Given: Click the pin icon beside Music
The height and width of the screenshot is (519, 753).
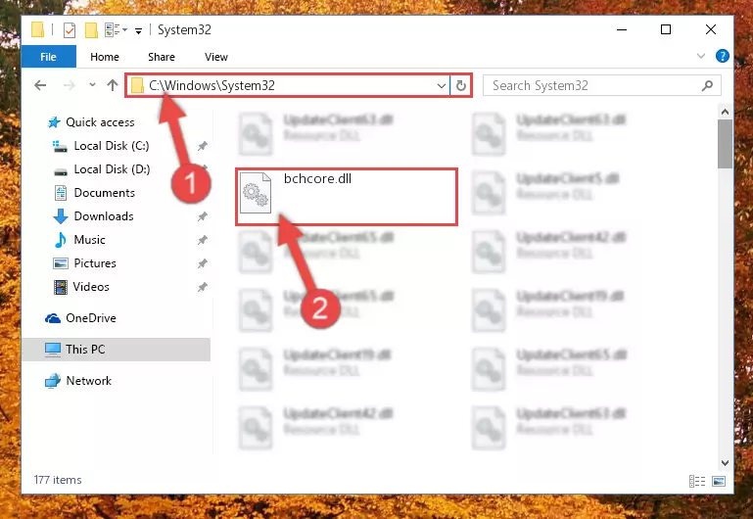Looking at the screenshot, I should 203,240.
